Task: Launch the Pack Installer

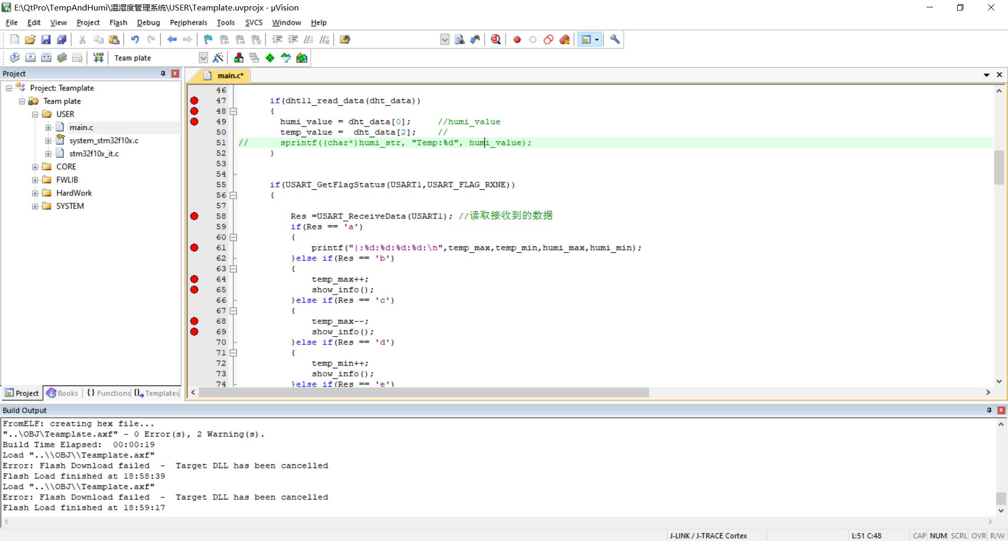Action: click(302, 58)
